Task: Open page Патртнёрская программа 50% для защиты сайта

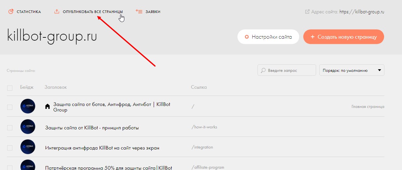Action: click(108, 168)
